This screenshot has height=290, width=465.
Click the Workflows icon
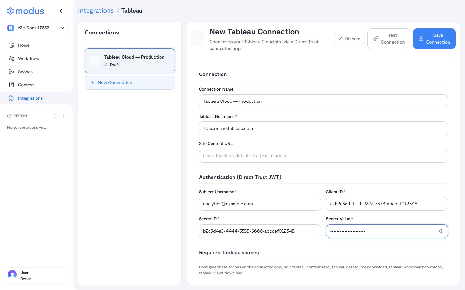tap(11, 58)
